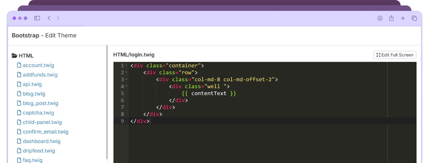Go forward using the right chevron
The width and height of the screenshot is (429, 163).
point(58,18)
